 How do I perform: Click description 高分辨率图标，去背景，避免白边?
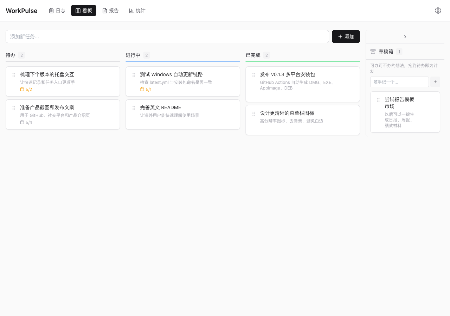coord(291,121)
